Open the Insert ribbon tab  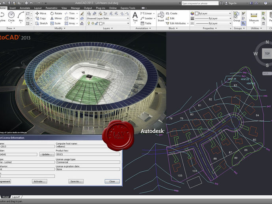point(13,8)
